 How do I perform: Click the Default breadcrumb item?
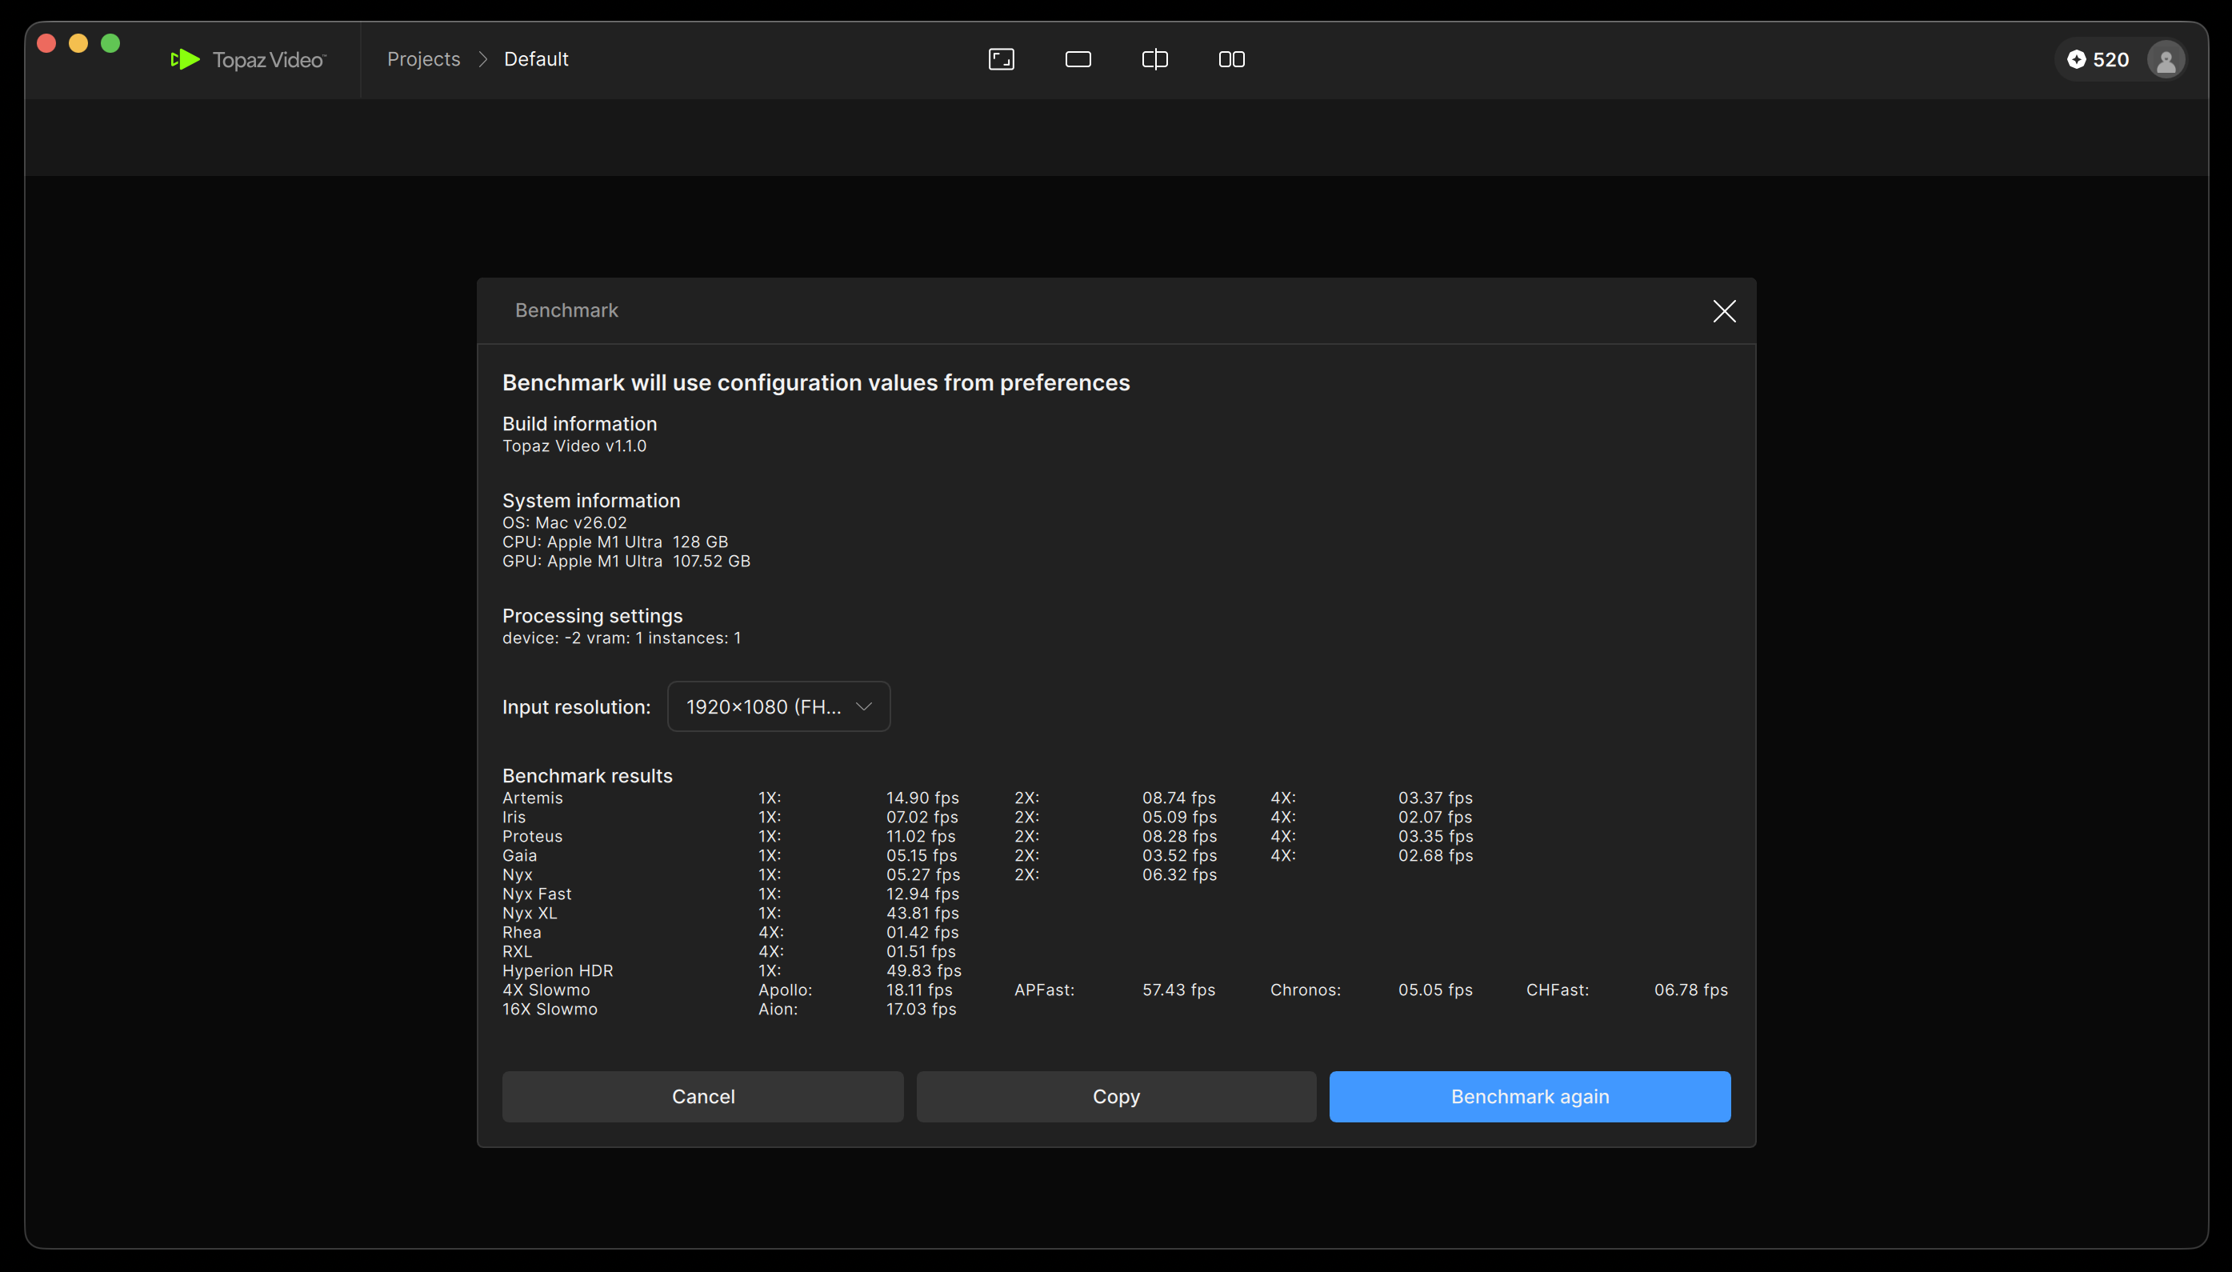click(x=535, y=59)
